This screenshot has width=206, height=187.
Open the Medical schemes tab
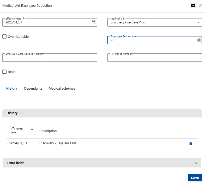pyautogui.click(x=62, y=89)
